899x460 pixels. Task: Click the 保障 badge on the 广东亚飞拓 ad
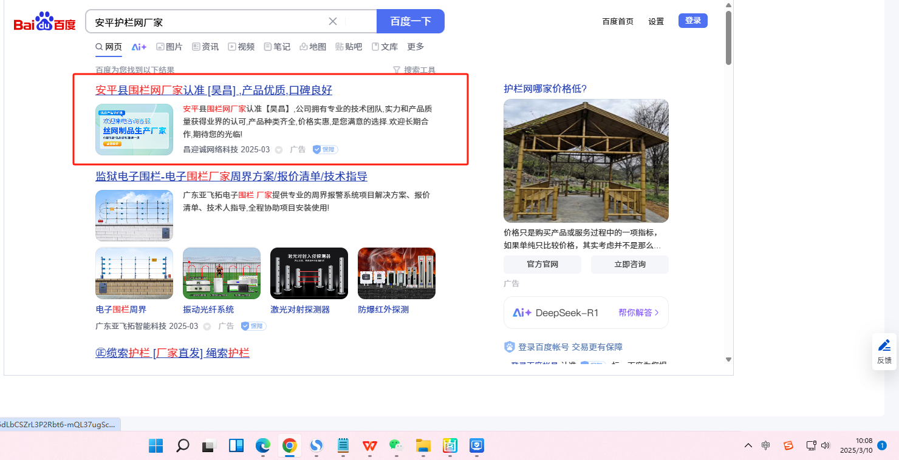(x=254, y=326)
